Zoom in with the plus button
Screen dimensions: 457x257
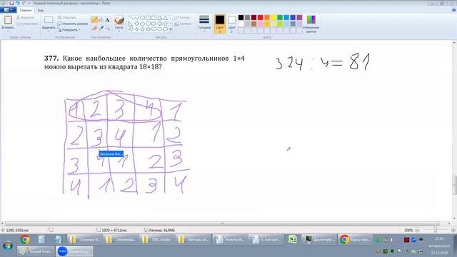coord(453,230)
